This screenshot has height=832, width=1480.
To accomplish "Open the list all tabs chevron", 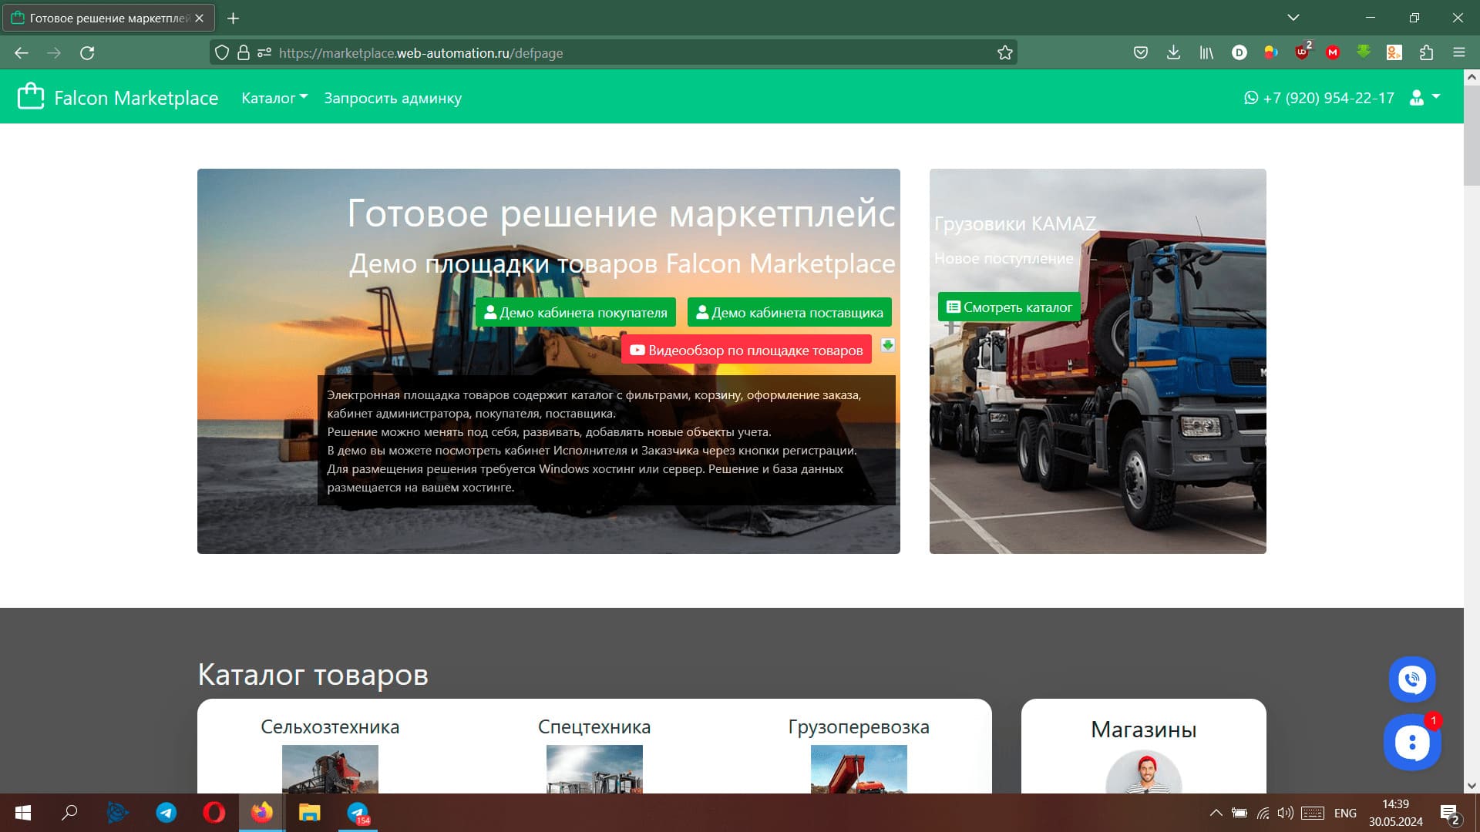I will pos(1293,18).
